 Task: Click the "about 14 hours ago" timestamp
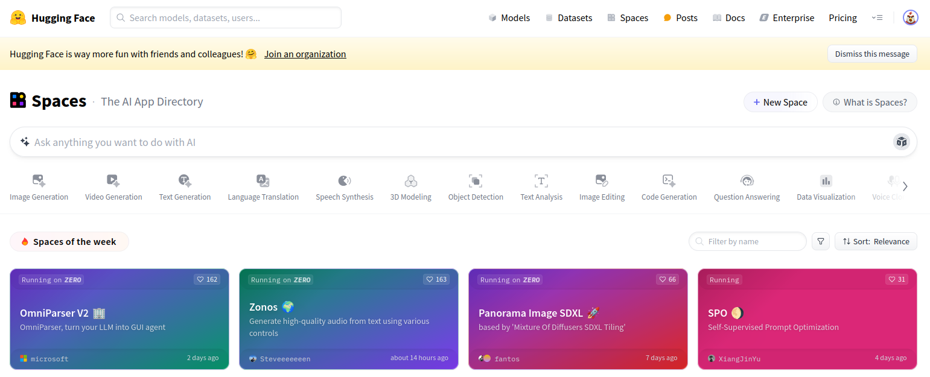pos(419,358)
